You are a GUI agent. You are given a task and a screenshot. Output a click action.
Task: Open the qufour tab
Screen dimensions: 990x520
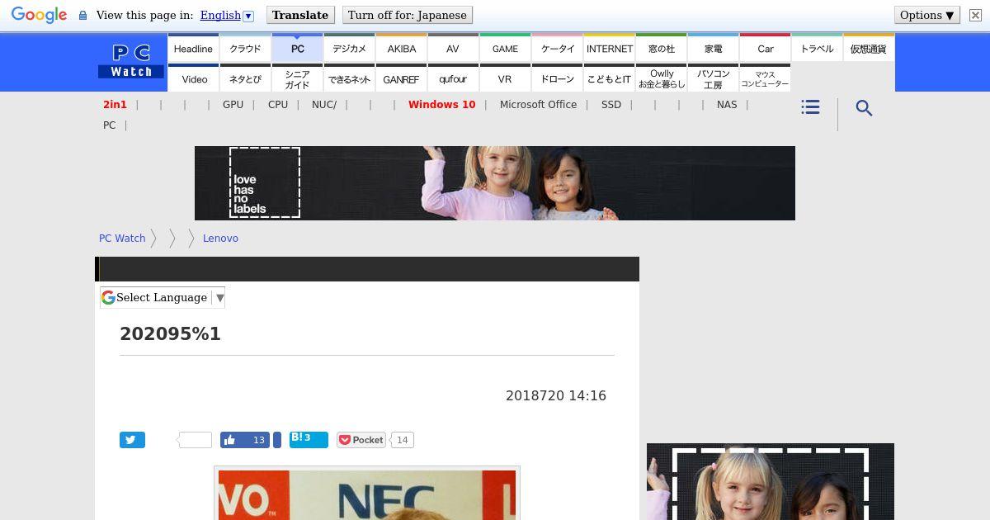pos(453,78)
